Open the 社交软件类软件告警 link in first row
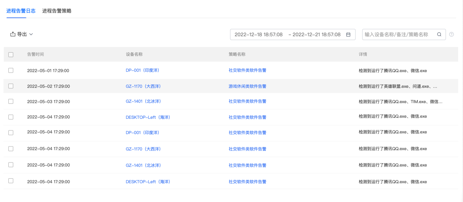 247,70
